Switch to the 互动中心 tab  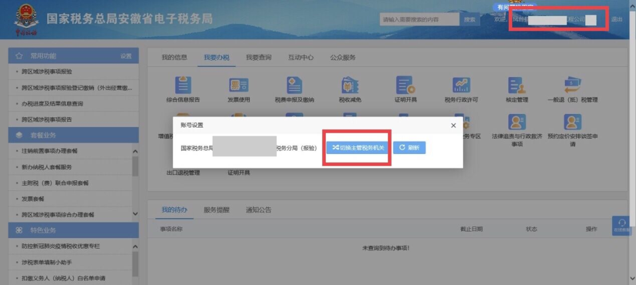[300, 58]
